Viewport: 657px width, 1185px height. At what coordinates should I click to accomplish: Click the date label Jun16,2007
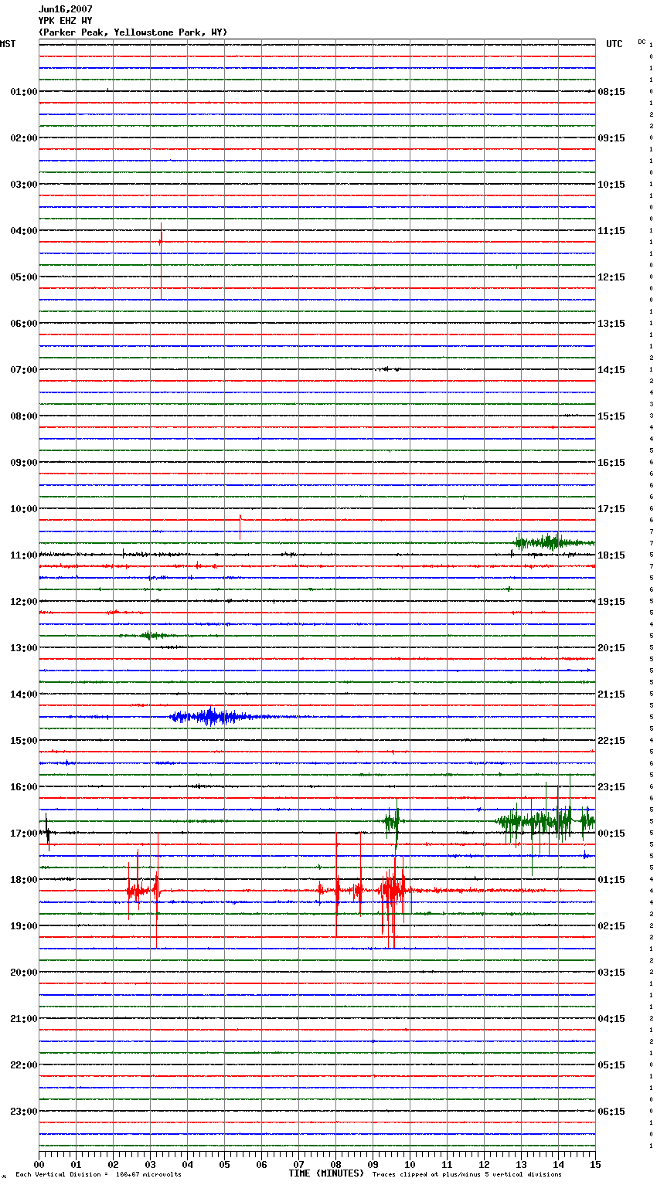click(x=66, y=9)
